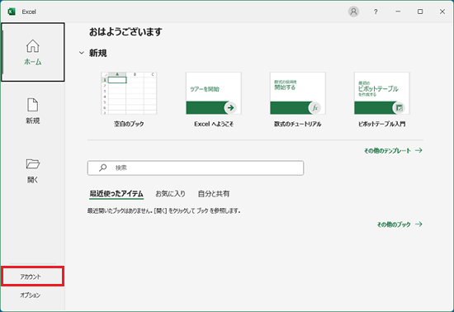Click the Excel logo in title bar
The height and width of the screenshot is (312, 454).
[x=12, y=12]
